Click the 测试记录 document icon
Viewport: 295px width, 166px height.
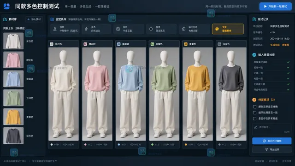(x=254, y=19)
